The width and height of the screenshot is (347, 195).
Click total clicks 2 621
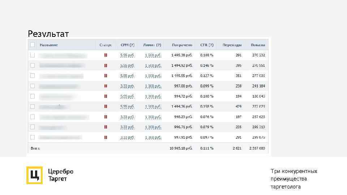[237, 148]
